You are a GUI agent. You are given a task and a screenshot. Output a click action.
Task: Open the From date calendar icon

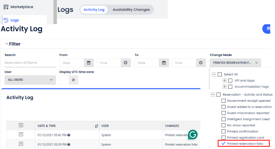click(89, 63)
